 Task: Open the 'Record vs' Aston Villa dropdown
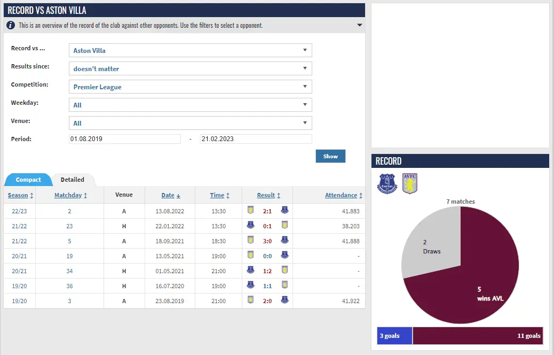[x=190, y=50]
